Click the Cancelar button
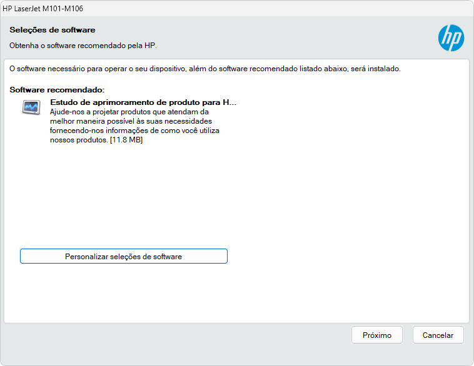This screenshot has height=366, width=474. (438, 335)
